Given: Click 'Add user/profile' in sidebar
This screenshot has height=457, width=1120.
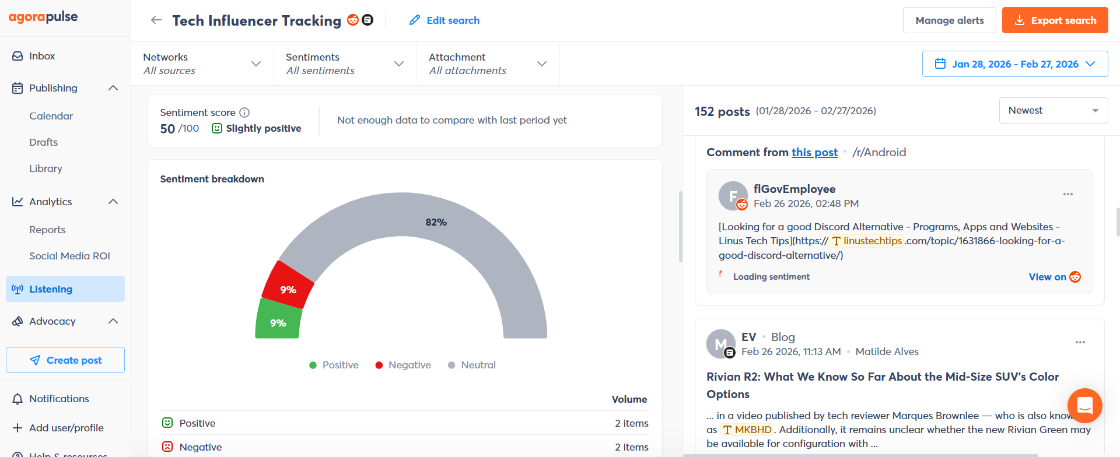Looking at the screenshot, I should click(x=65, y=428).
